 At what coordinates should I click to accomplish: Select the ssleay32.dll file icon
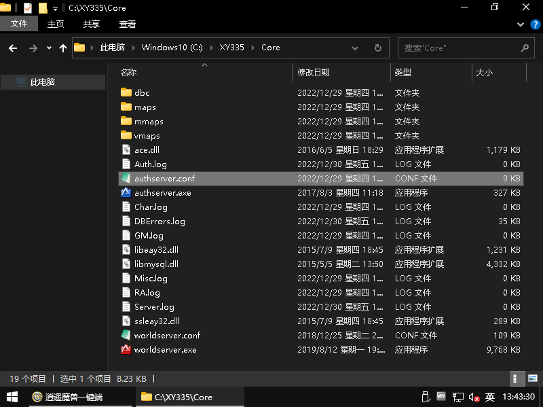point(126,321)
